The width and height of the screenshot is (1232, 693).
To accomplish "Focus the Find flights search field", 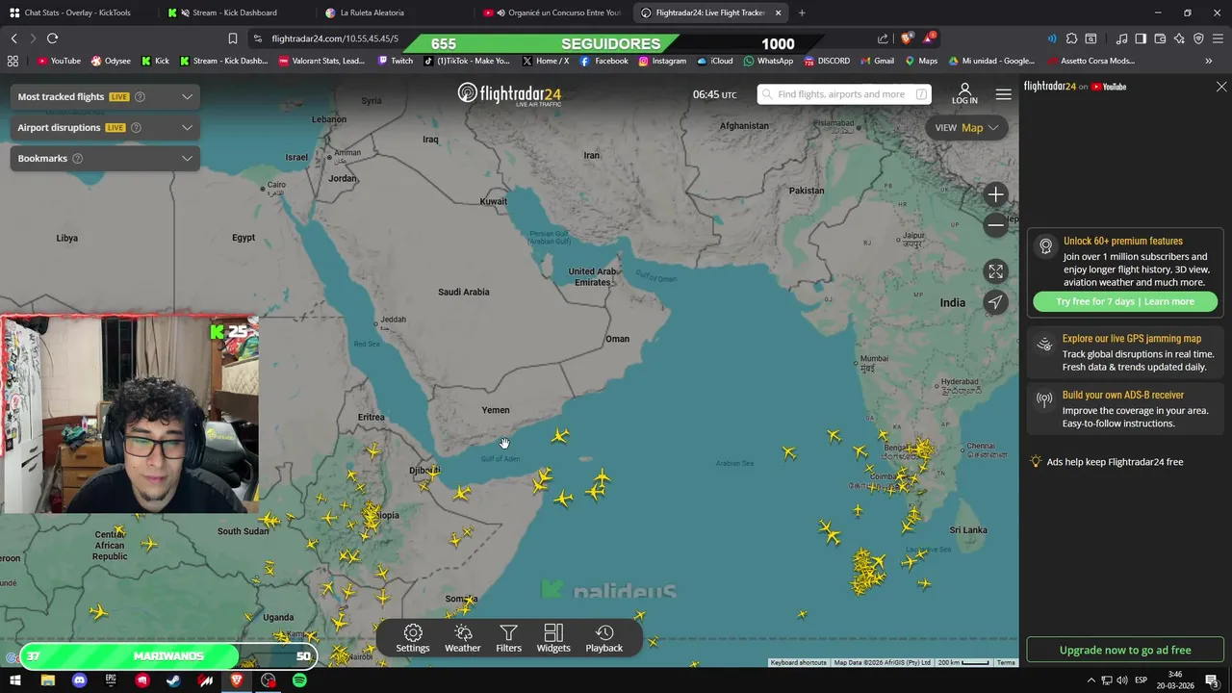I will click(844, 94).
